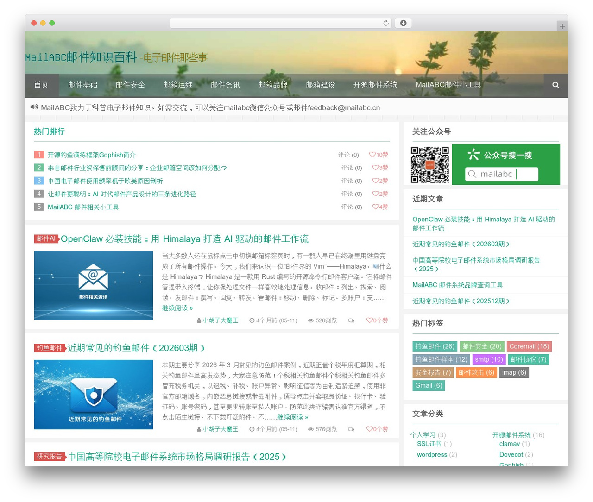Viewport: 593px width, 502px height.
Task: Open the 个人学习 category
Action: pyautogui.click(x=423, y=435)
